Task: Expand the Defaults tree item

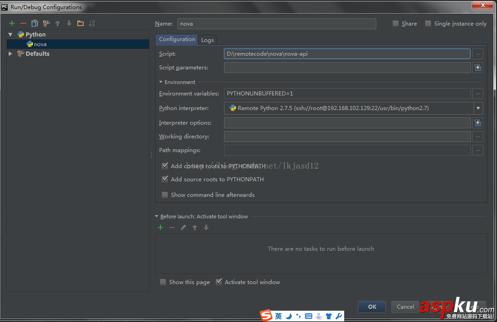Action: [10, 53]
